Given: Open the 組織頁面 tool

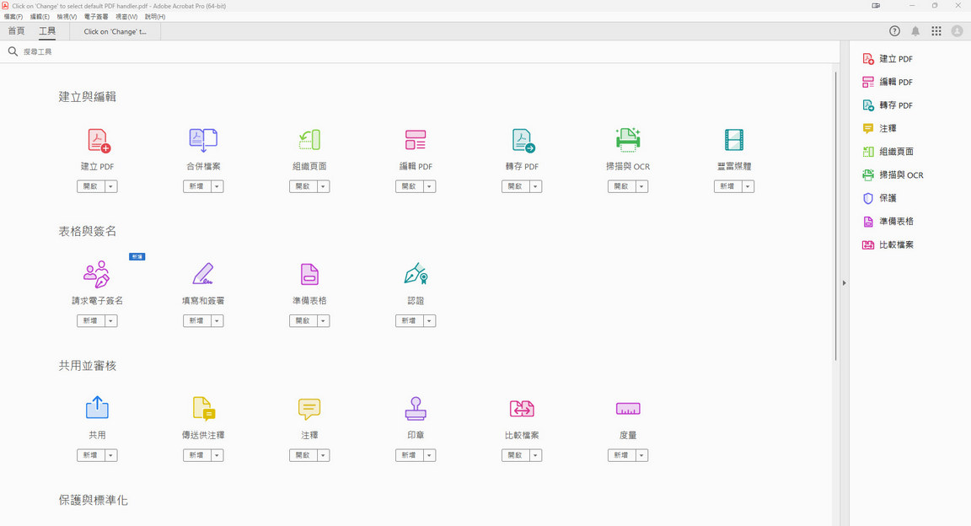Looking at the screenshot, I should (x=309, y=139).
